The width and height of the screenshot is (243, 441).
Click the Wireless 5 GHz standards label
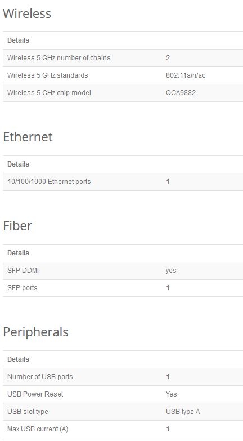pos(47,75)
